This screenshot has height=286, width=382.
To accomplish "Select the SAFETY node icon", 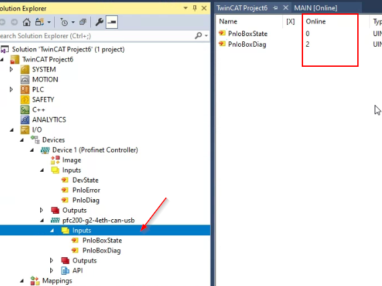I will tap(25, 100).
